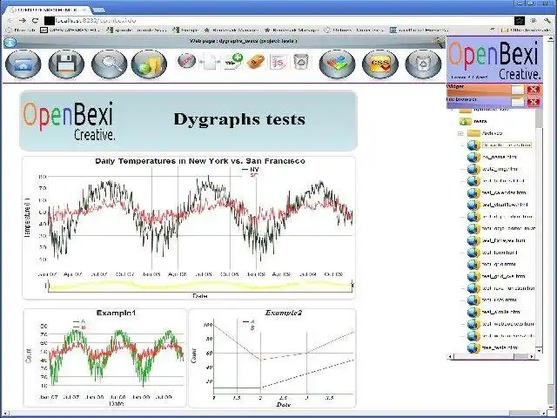
Task: Click the add tab icon with green plus
Action: pyautogui.click(x=233, y=61)
